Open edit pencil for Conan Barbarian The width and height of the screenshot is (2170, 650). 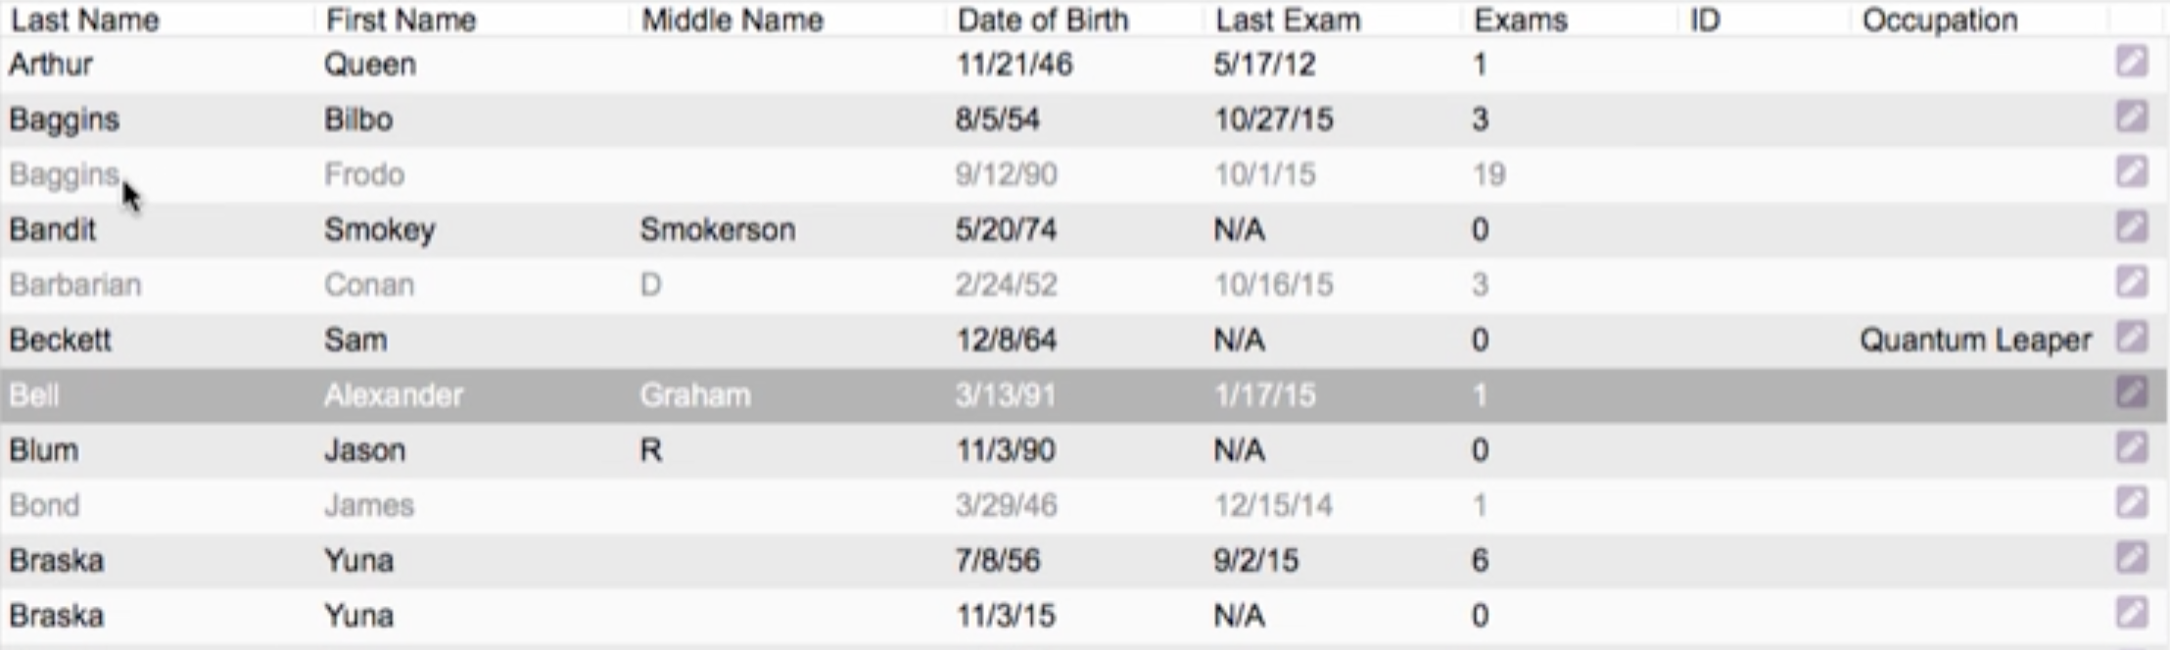pos(2132,282)
